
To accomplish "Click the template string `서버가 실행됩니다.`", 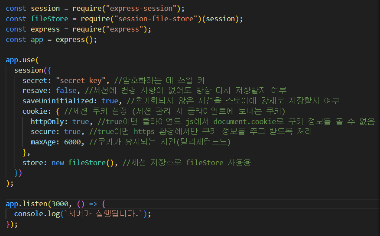I will coord(104,214).
